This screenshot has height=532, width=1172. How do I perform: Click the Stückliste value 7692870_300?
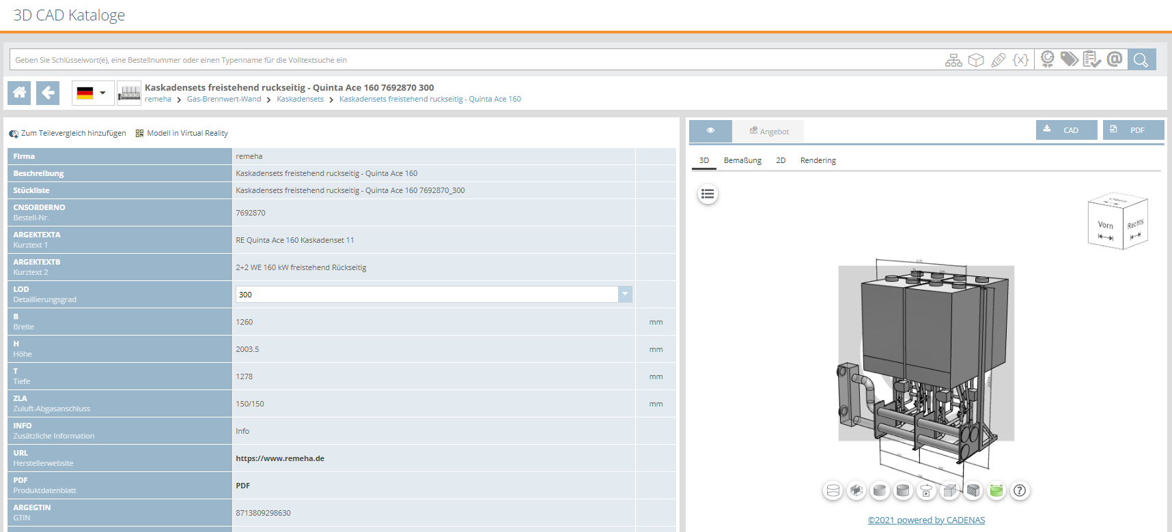tap(350, 190)
